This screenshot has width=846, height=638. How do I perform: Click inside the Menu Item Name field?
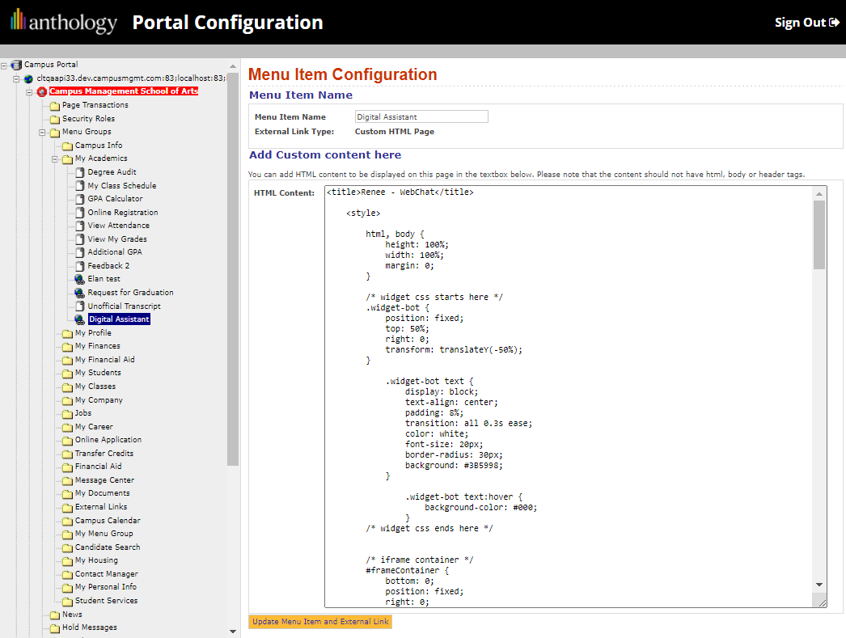pos(421,116)
